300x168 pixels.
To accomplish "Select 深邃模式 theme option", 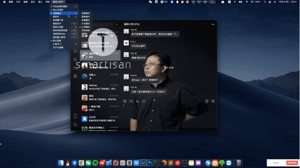I will [x=85, y=20].
